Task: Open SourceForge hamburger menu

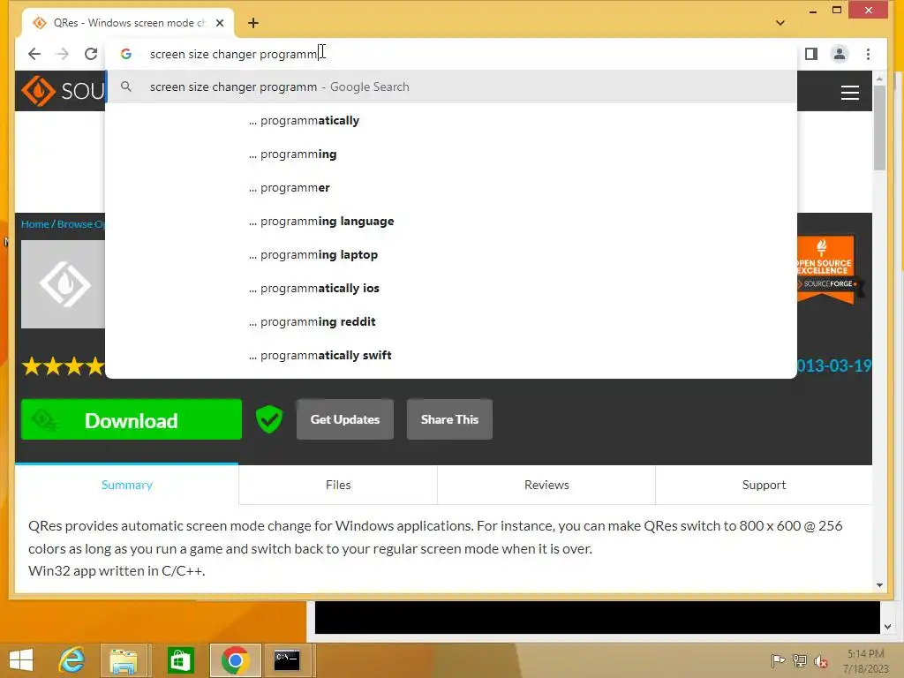Action: coord(850,92)
